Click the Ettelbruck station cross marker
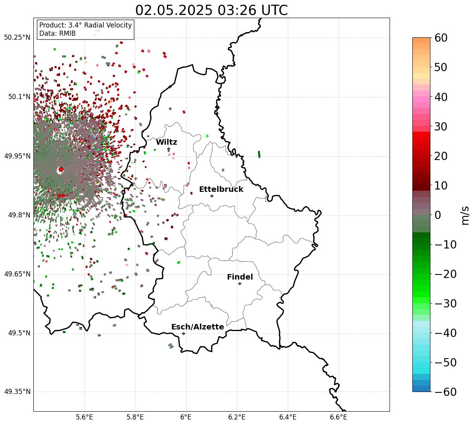The width and height of the screenshot is (474, 425). point(212,196)
